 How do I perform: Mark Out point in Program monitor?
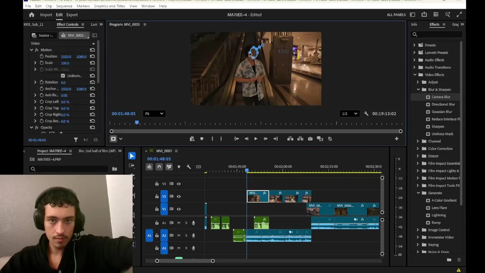click(221, 139)
